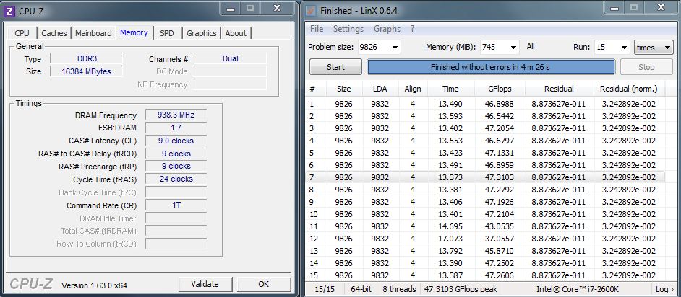Click the Validate button in CPU-Z
This screenshot has width=681, height=297.
pyautogui.click(x=205, y=284)
